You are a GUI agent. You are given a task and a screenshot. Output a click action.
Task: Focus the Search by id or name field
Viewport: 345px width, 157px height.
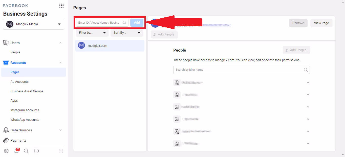(x=242, y=70)
